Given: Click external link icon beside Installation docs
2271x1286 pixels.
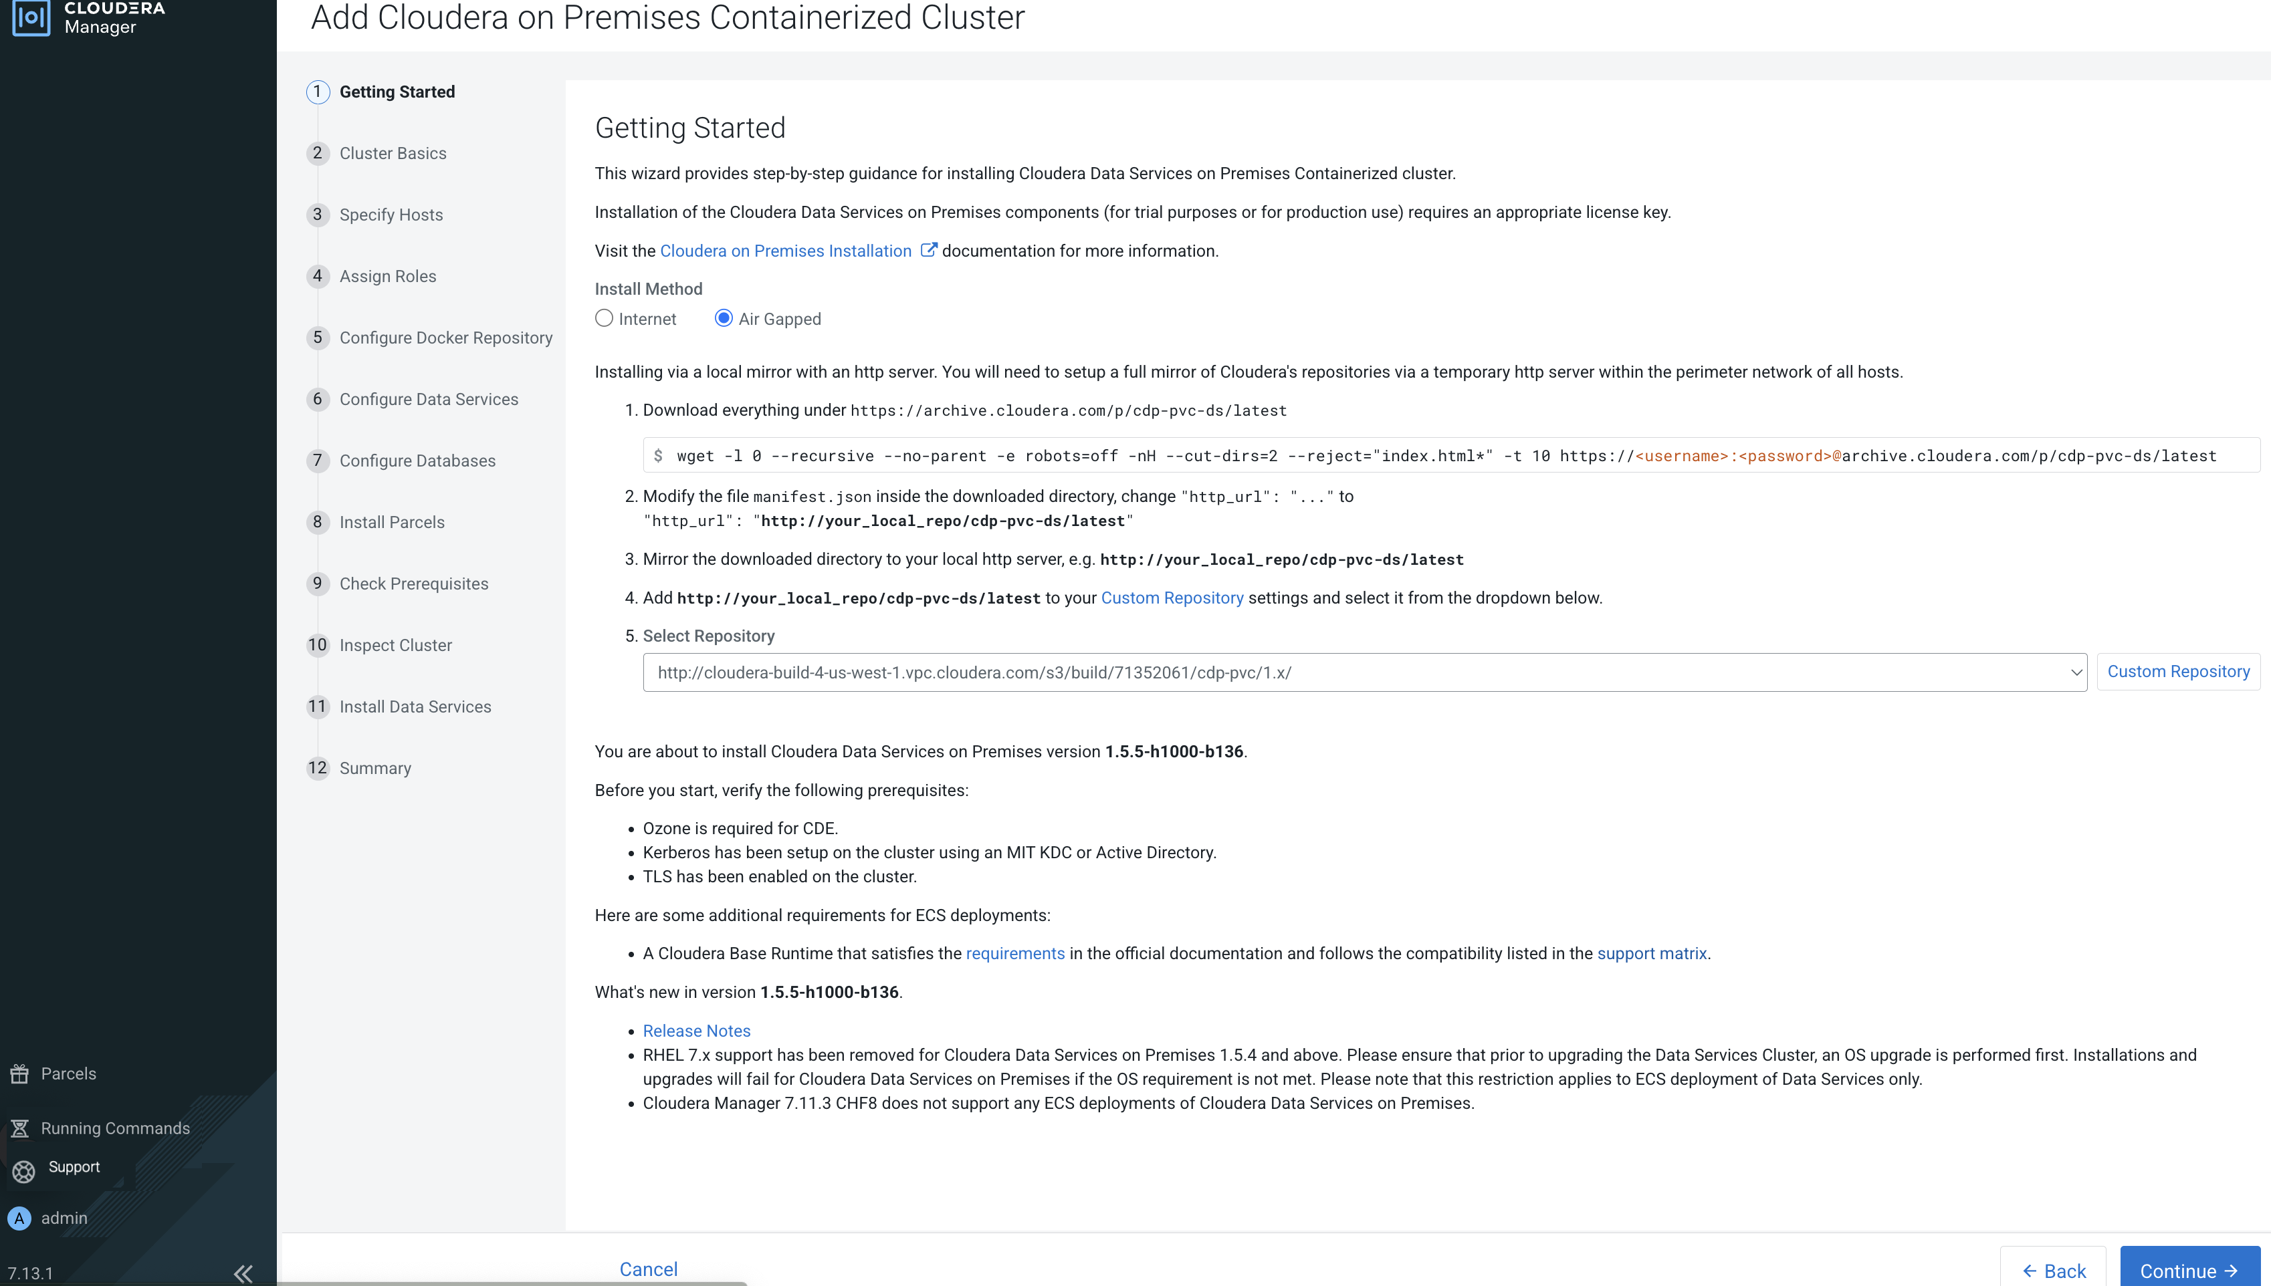Looking at the screenshot, I should pos(928,250).
